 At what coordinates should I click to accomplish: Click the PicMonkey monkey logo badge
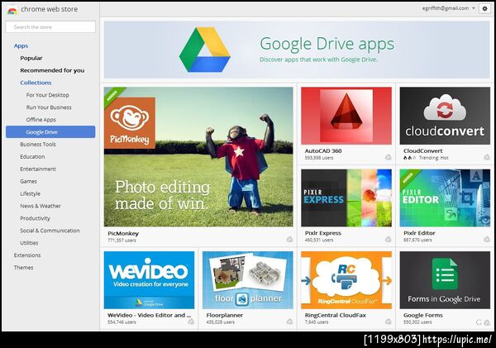(x=130, y=123)
